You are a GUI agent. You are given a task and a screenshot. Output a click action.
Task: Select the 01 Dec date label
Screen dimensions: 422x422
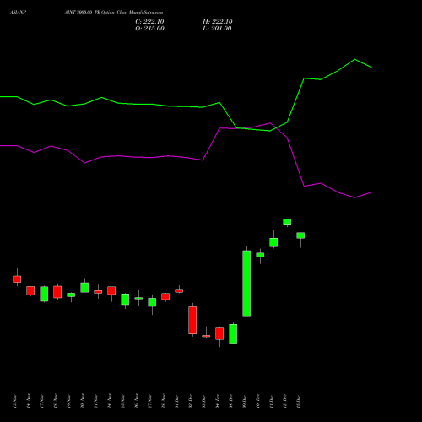[177, 401]
